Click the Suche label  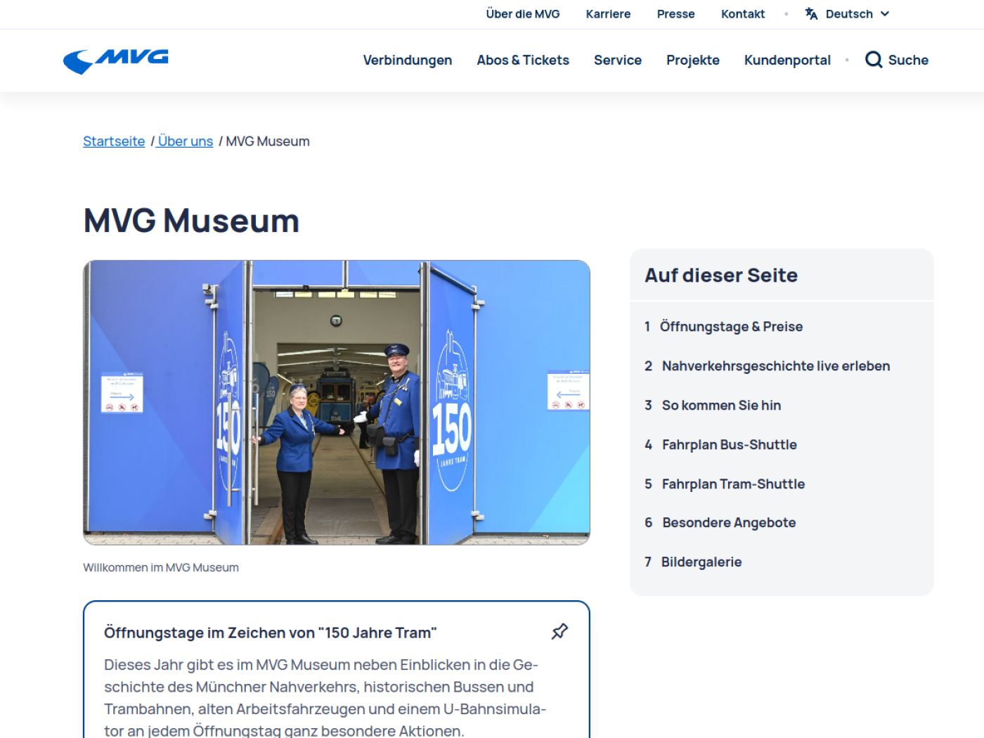(x=908, y=60)
